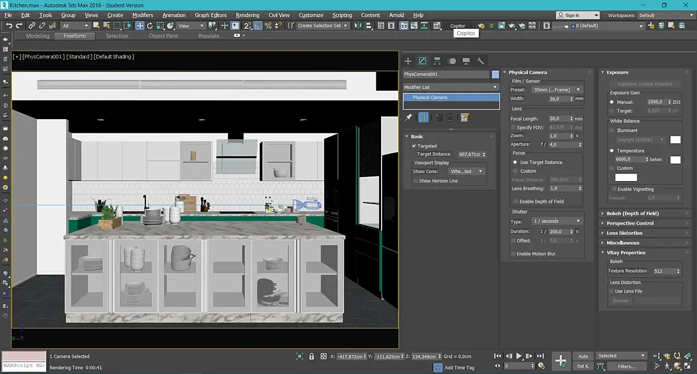697x374 pixels.
Task: Enable Depth of Field checkbox
Action: (x=514, y=201)
